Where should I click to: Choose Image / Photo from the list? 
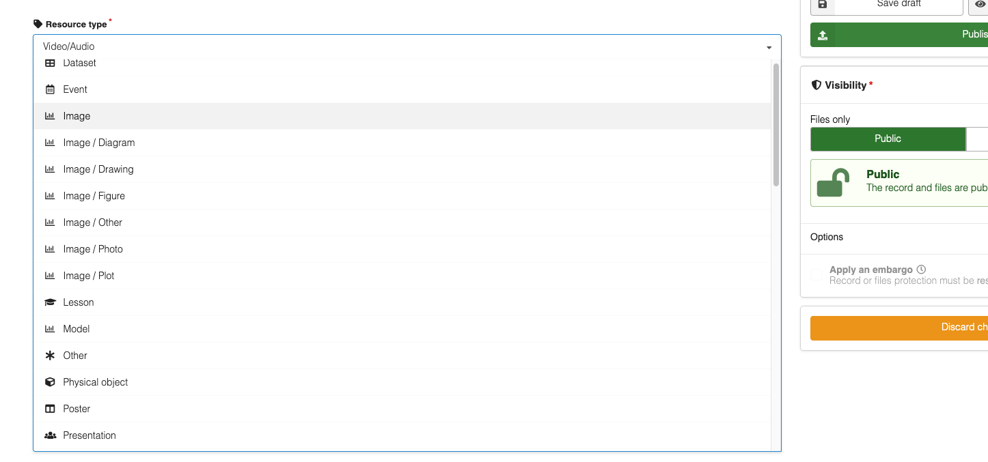(x=93, y=249)
